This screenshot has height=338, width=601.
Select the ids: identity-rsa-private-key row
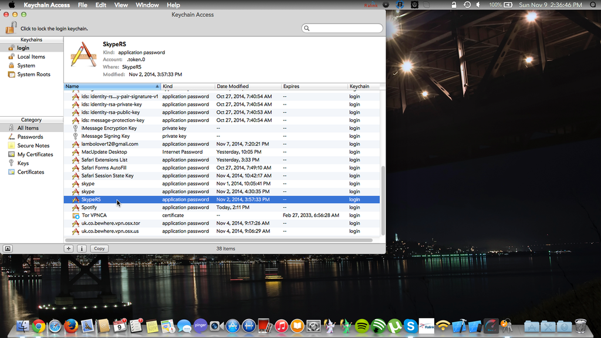point(221,104)
